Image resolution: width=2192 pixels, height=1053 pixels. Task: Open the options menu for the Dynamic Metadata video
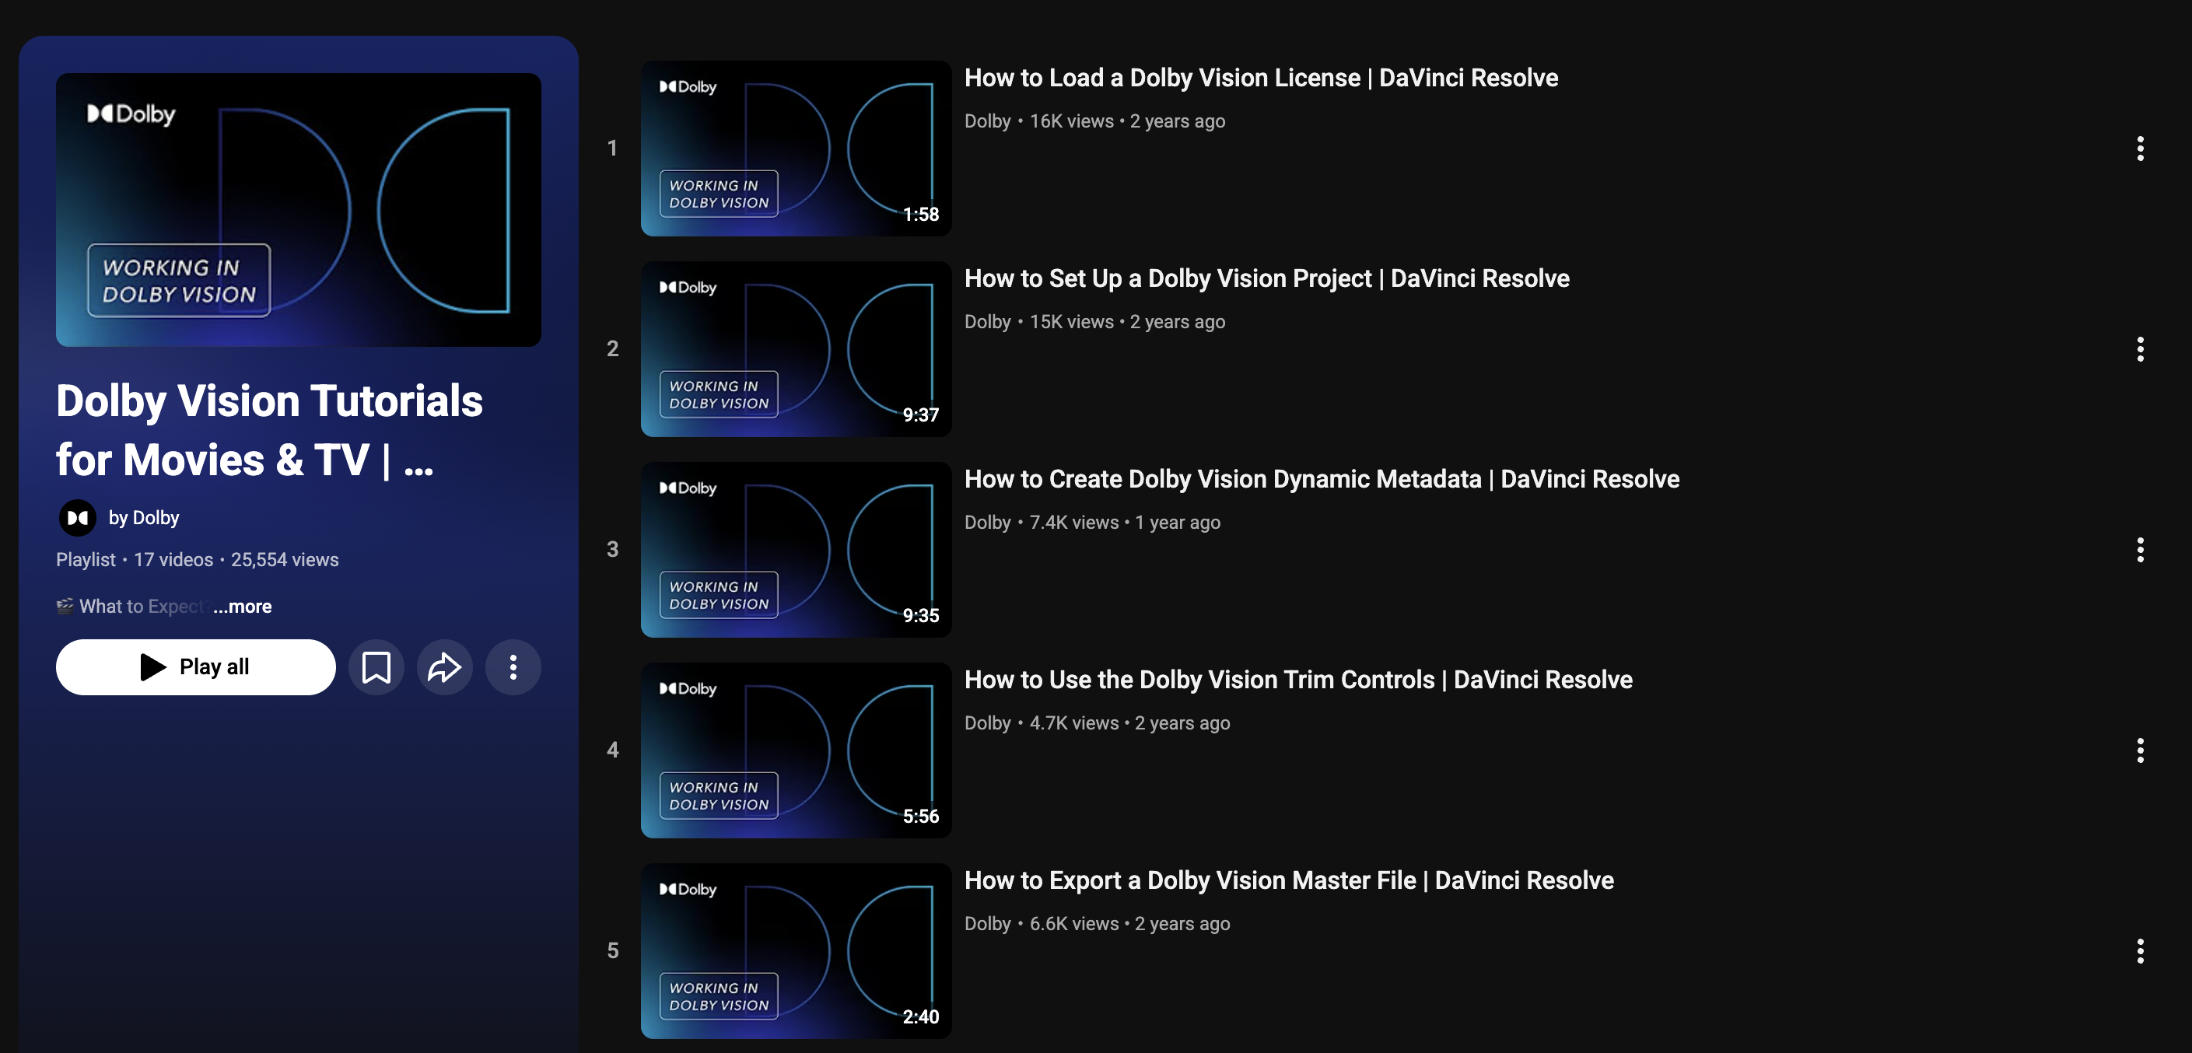pos(2139,551)
